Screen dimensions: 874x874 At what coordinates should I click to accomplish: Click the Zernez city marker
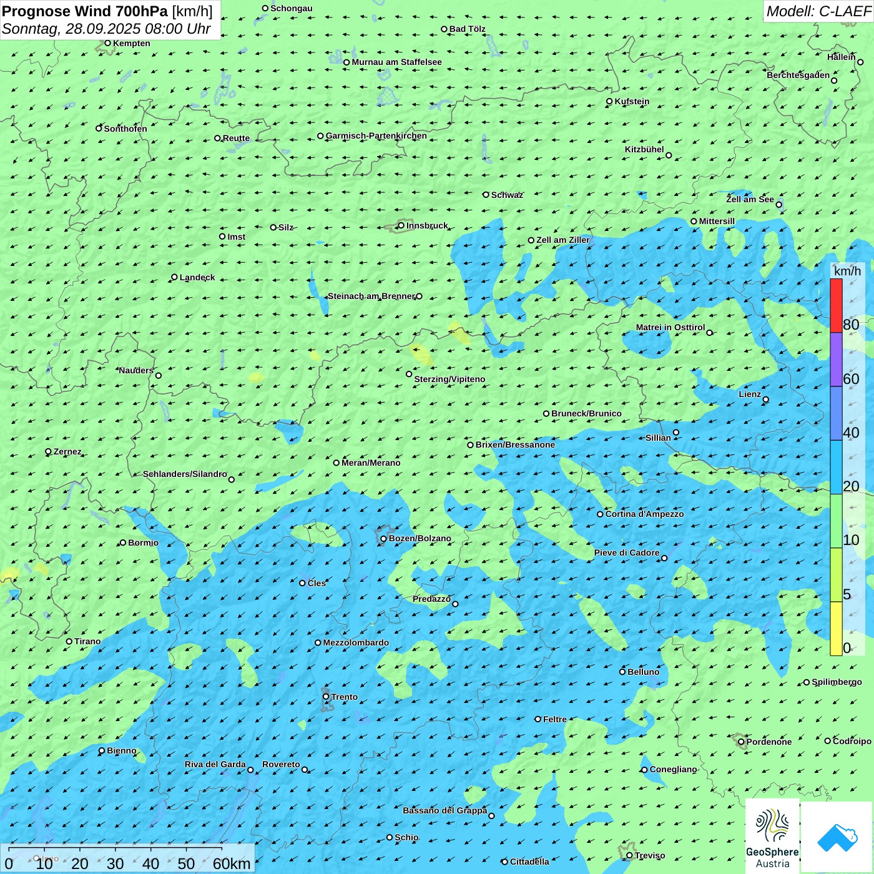(48, 451)
